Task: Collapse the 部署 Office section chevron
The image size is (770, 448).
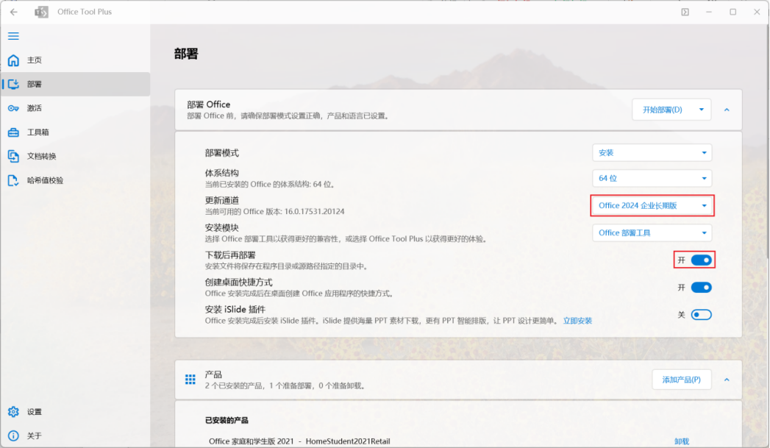Action: pos(727,110)
